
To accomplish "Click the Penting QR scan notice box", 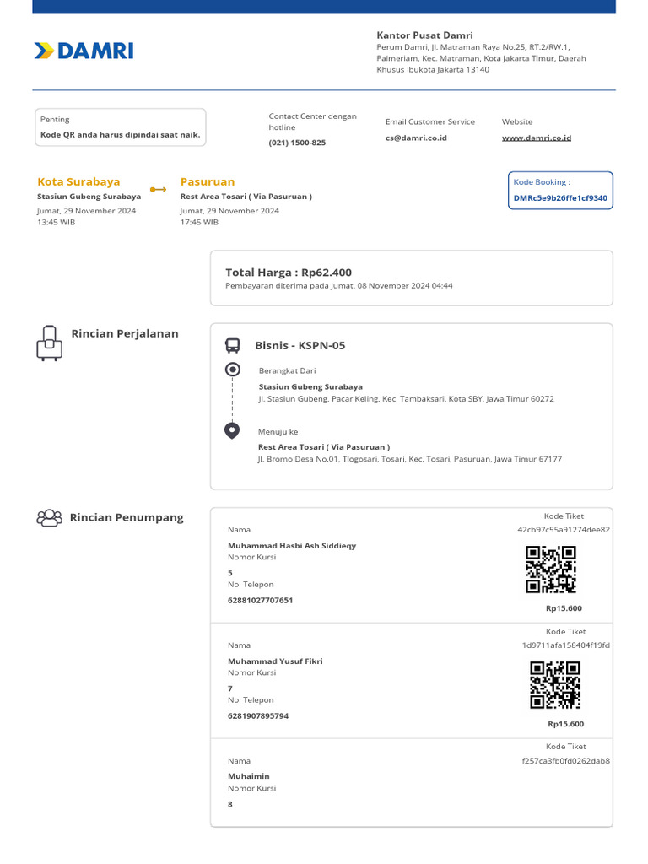I will 121,127.
